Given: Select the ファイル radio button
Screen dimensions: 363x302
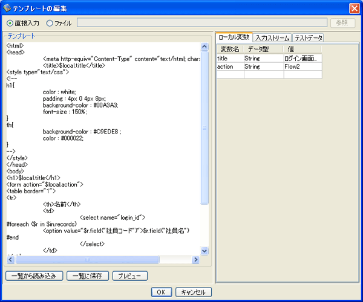Looking at the screenshot, I should click(49, 23).
